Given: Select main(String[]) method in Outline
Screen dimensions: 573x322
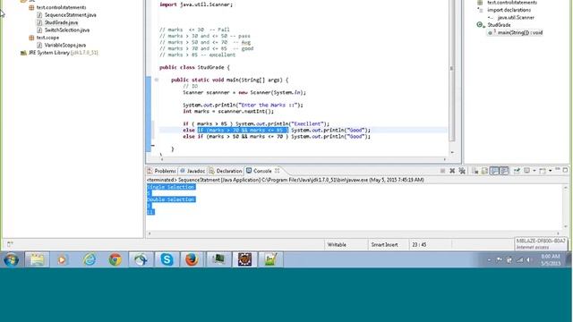Looking at the screenshot, I should [520, 32].
